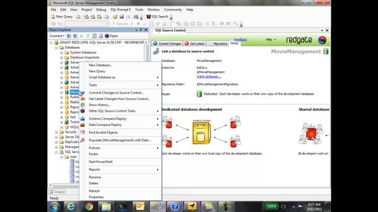This screenshot has height=212, width=378.
Task: Click the red arrow icon beside Get Latest Changes
Action: click(83, 99)
